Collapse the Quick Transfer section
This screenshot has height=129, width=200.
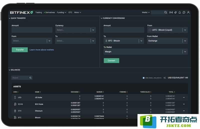(x=9, y=18)
